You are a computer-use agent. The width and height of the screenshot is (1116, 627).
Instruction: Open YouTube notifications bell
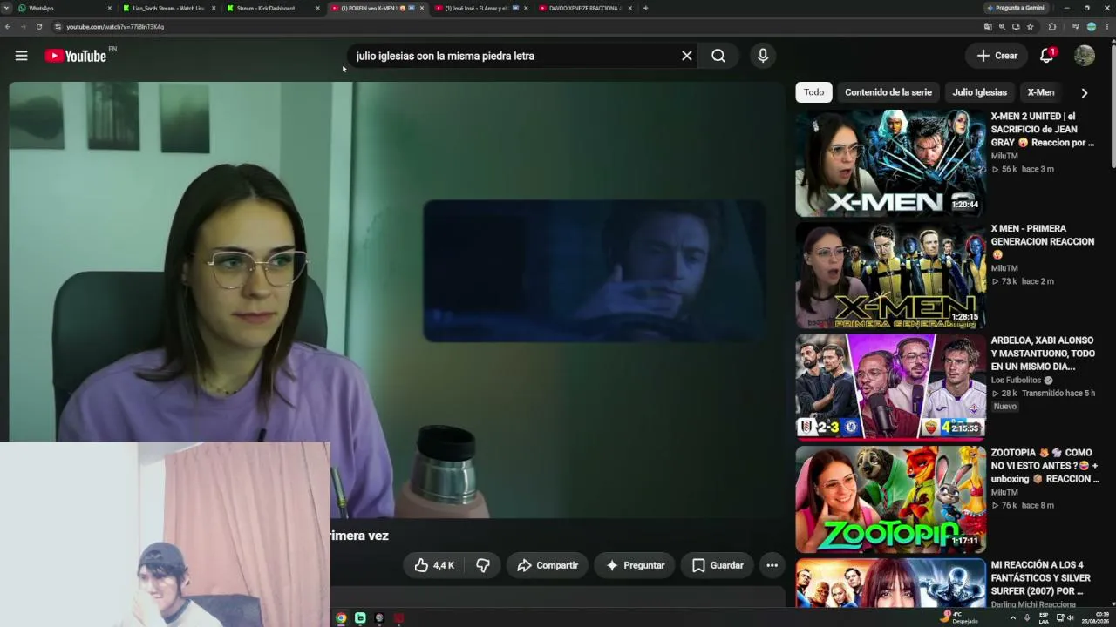(x=1046, y=56)
